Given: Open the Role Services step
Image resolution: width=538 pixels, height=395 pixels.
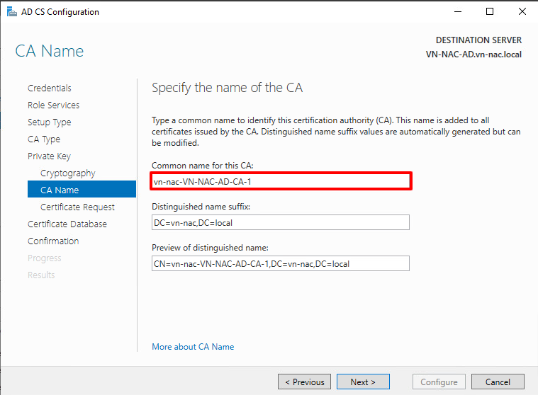Looking at the screenshot, I should [53, 105].
